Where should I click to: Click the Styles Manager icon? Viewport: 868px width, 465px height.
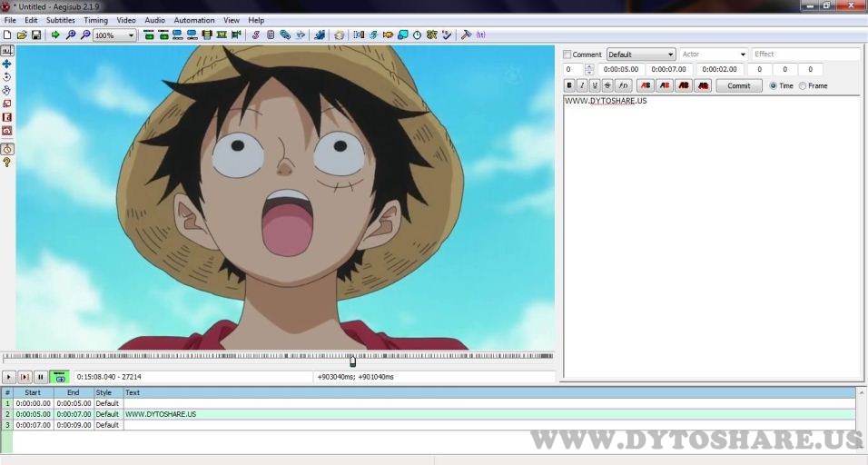click(x=255, y=35)
